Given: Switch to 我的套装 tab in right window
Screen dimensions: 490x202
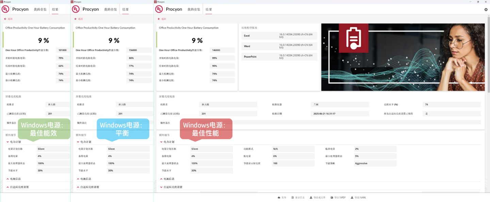Looking at the screenshot, I should (194, 10).
